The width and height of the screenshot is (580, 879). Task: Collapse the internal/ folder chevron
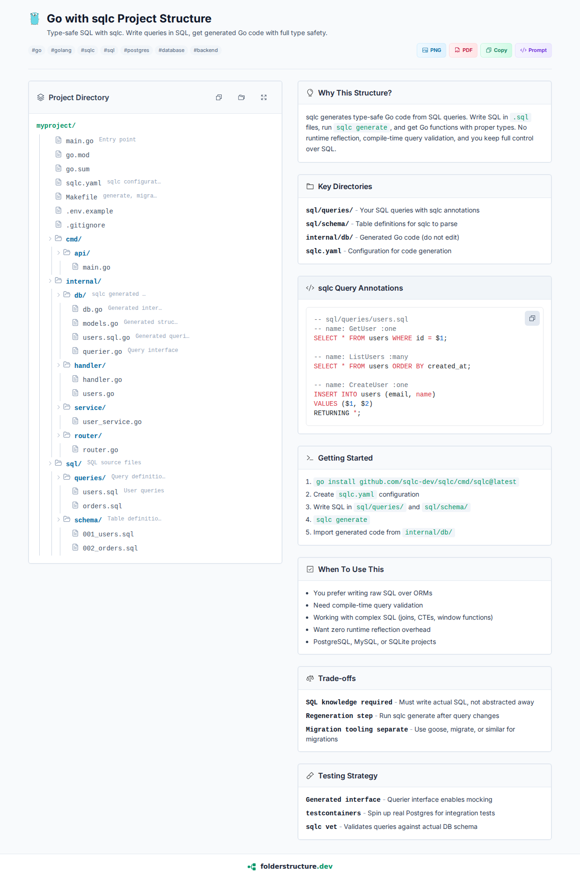[50, 281]
